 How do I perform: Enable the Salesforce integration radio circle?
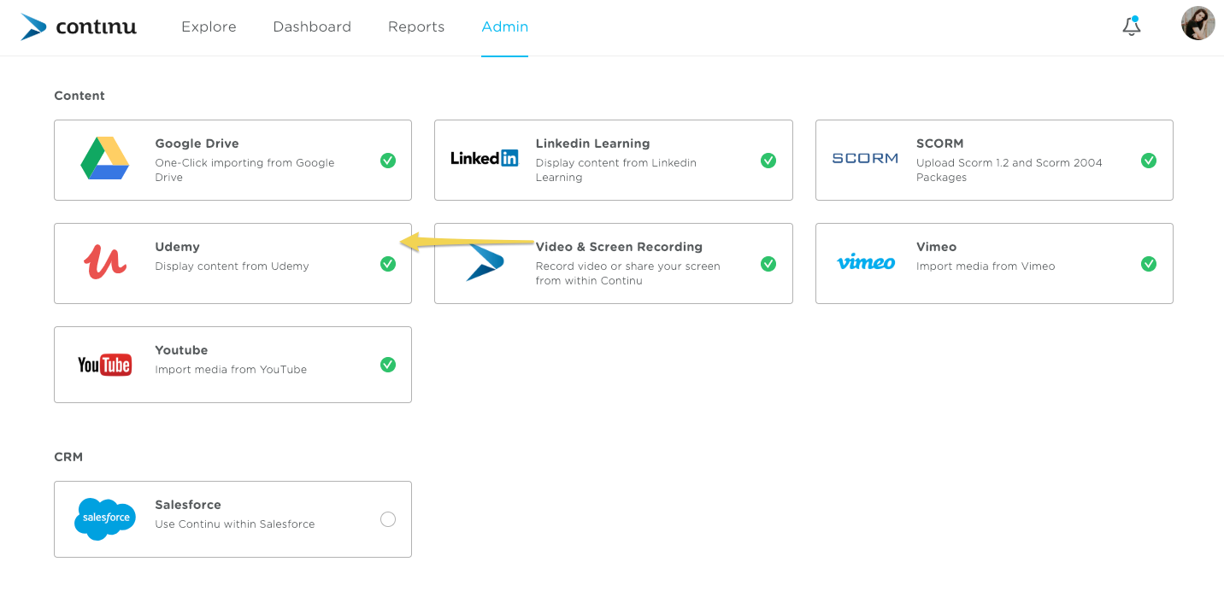388,519
